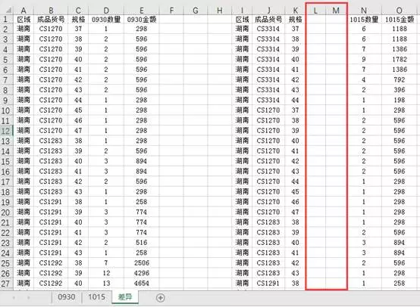Switch to the 1015 sheet tab

pos(97,297)
